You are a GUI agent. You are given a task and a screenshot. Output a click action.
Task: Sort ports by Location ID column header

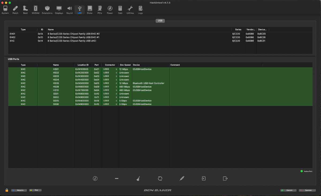(x=83, y=65)
